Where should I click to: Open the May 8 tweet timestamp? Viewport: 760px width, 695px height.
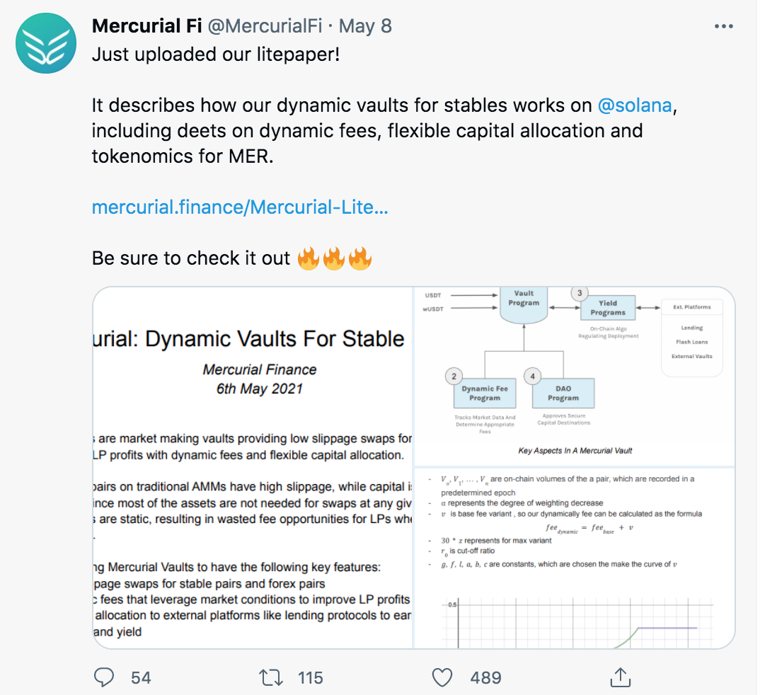click(x=366, y=27)
